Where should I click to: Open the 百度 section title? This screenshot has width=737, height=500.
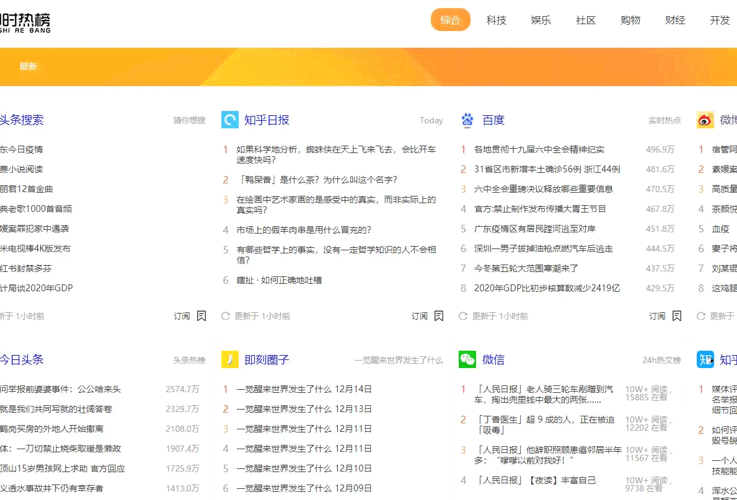pos(493,120)
